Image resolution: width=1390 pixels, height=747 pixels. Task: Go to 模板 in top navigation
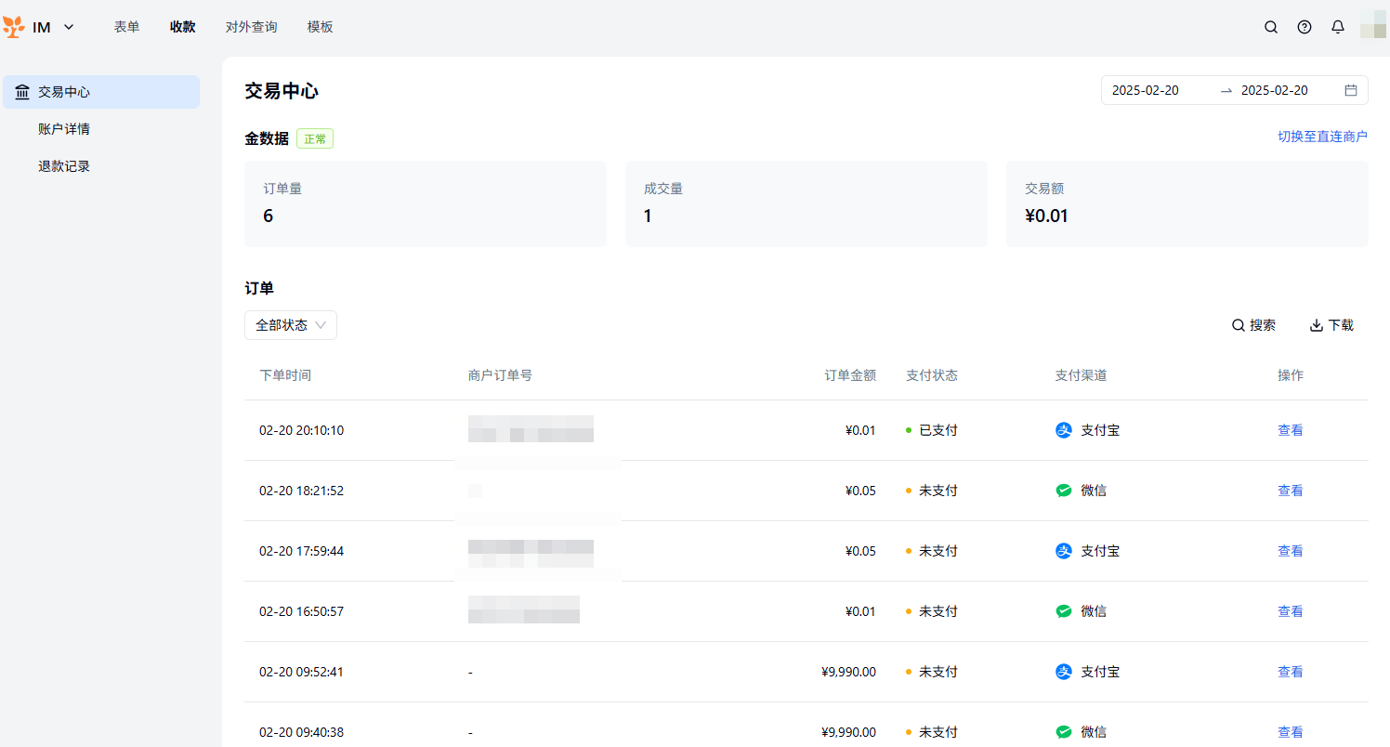click(320, 27)
